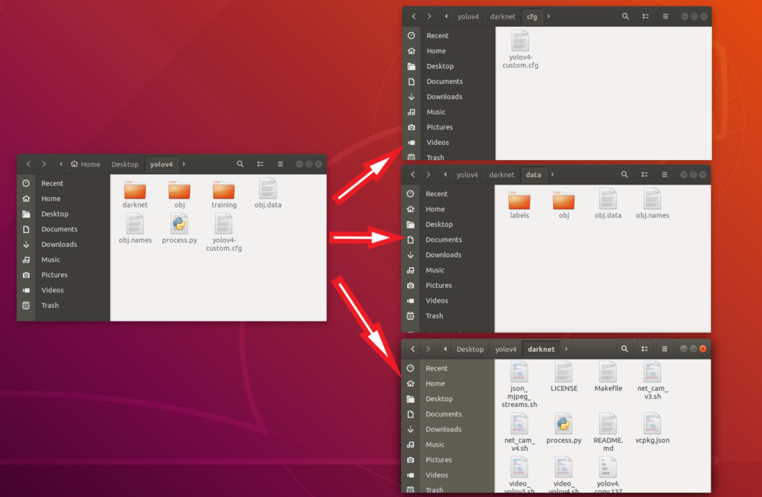Open Recent in yolov4 window sidebar
This screenshot has height=497, width=762.
tap(52, 183)
